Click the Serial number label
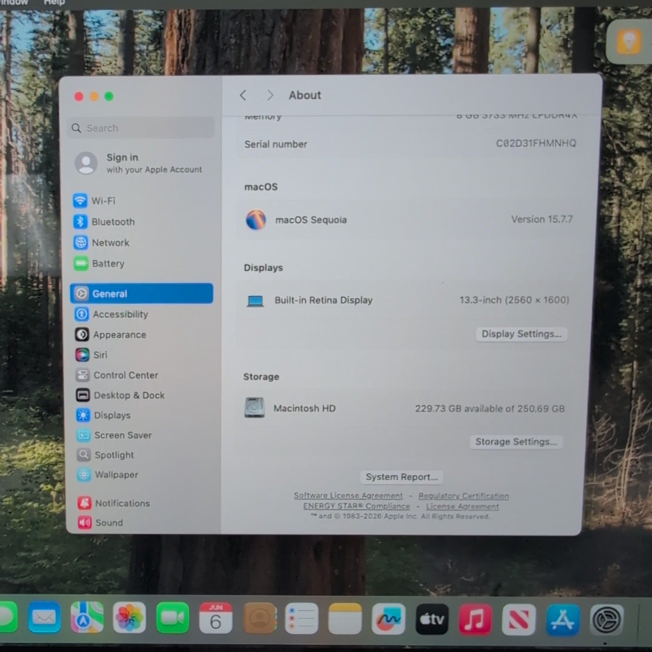 (x=276, y=144)
